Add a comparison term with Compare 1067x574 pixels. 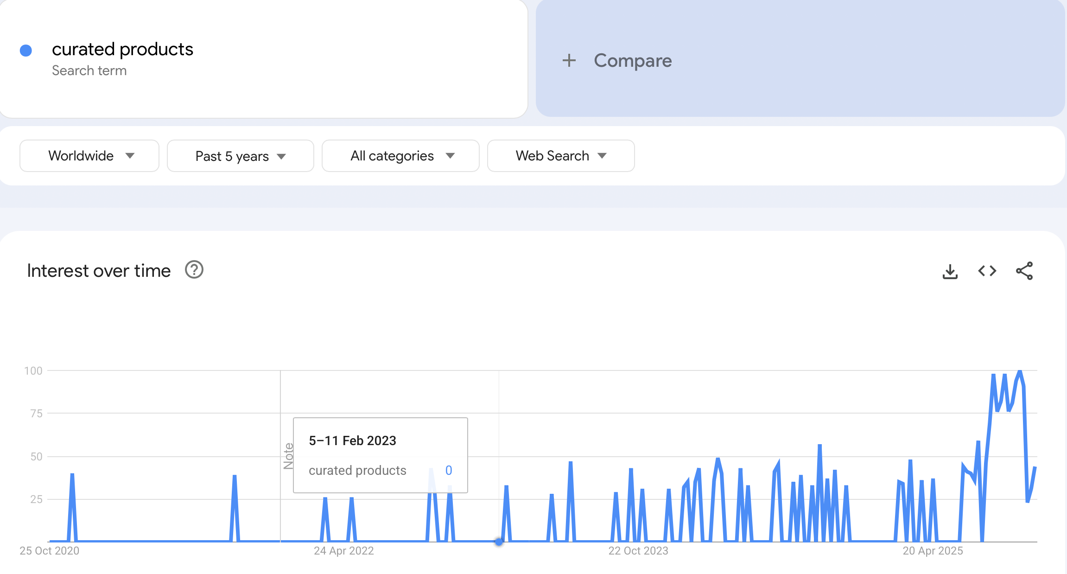(x=632, y=60)
